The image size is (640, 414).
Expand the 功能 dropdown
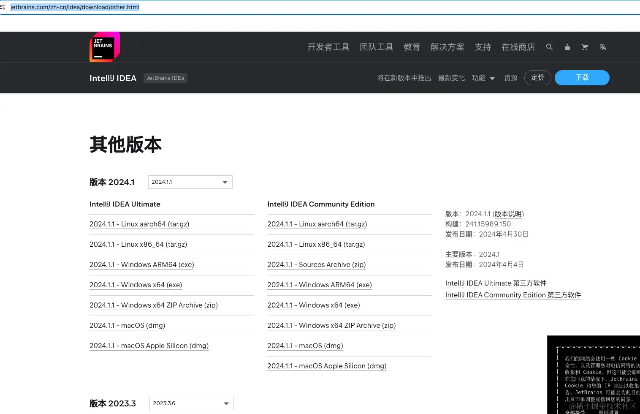pyautogui.click(x=483, y=78)
